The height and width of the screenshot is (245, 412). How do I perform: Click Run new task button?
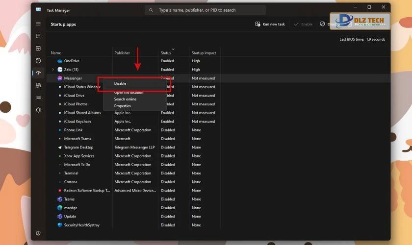coord(270,24)
